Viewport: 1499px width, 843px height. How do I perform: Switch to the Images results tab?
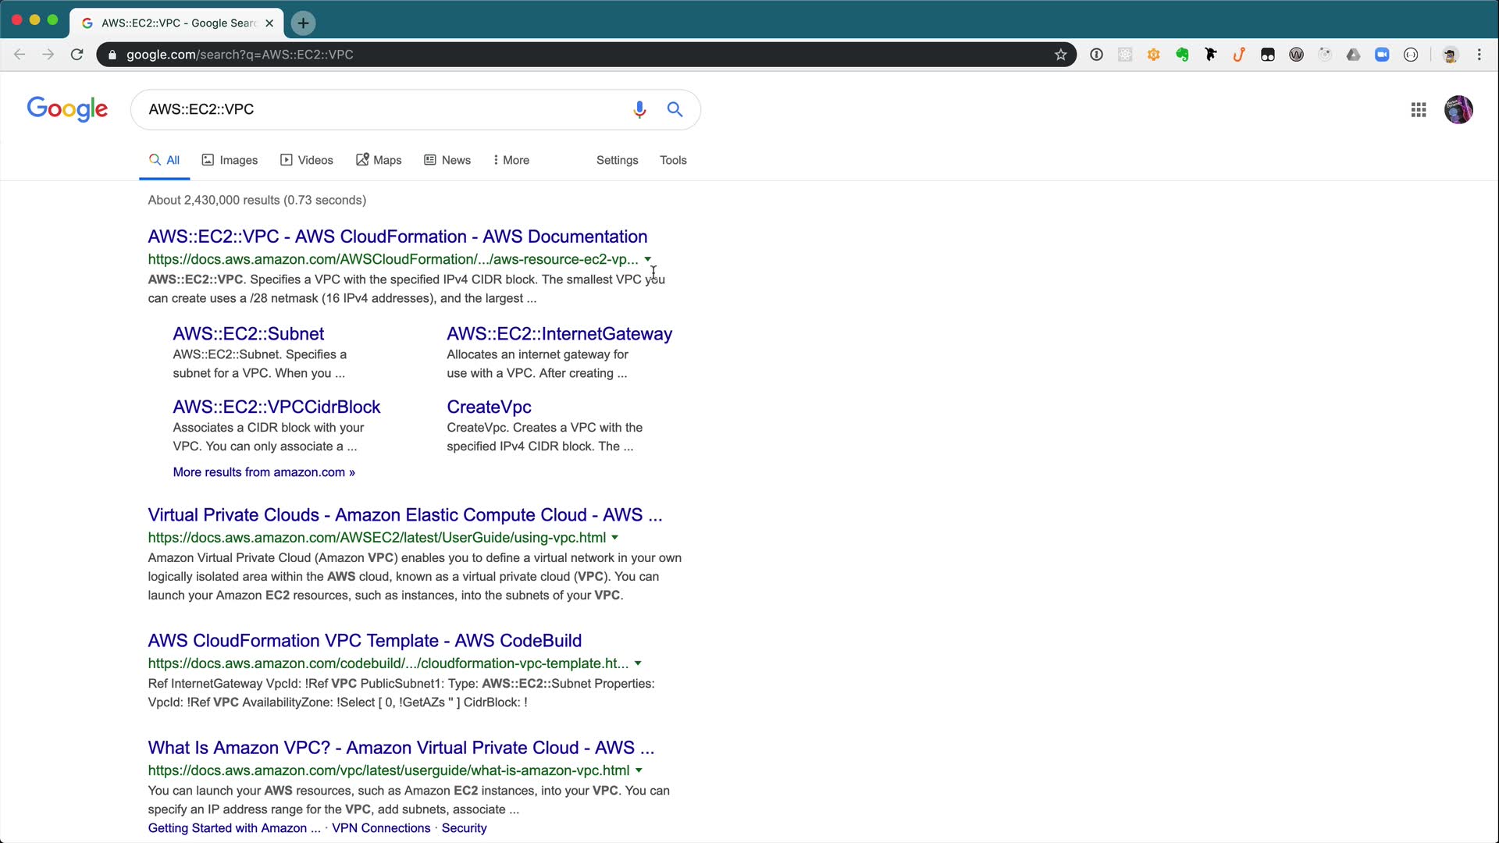230,160
